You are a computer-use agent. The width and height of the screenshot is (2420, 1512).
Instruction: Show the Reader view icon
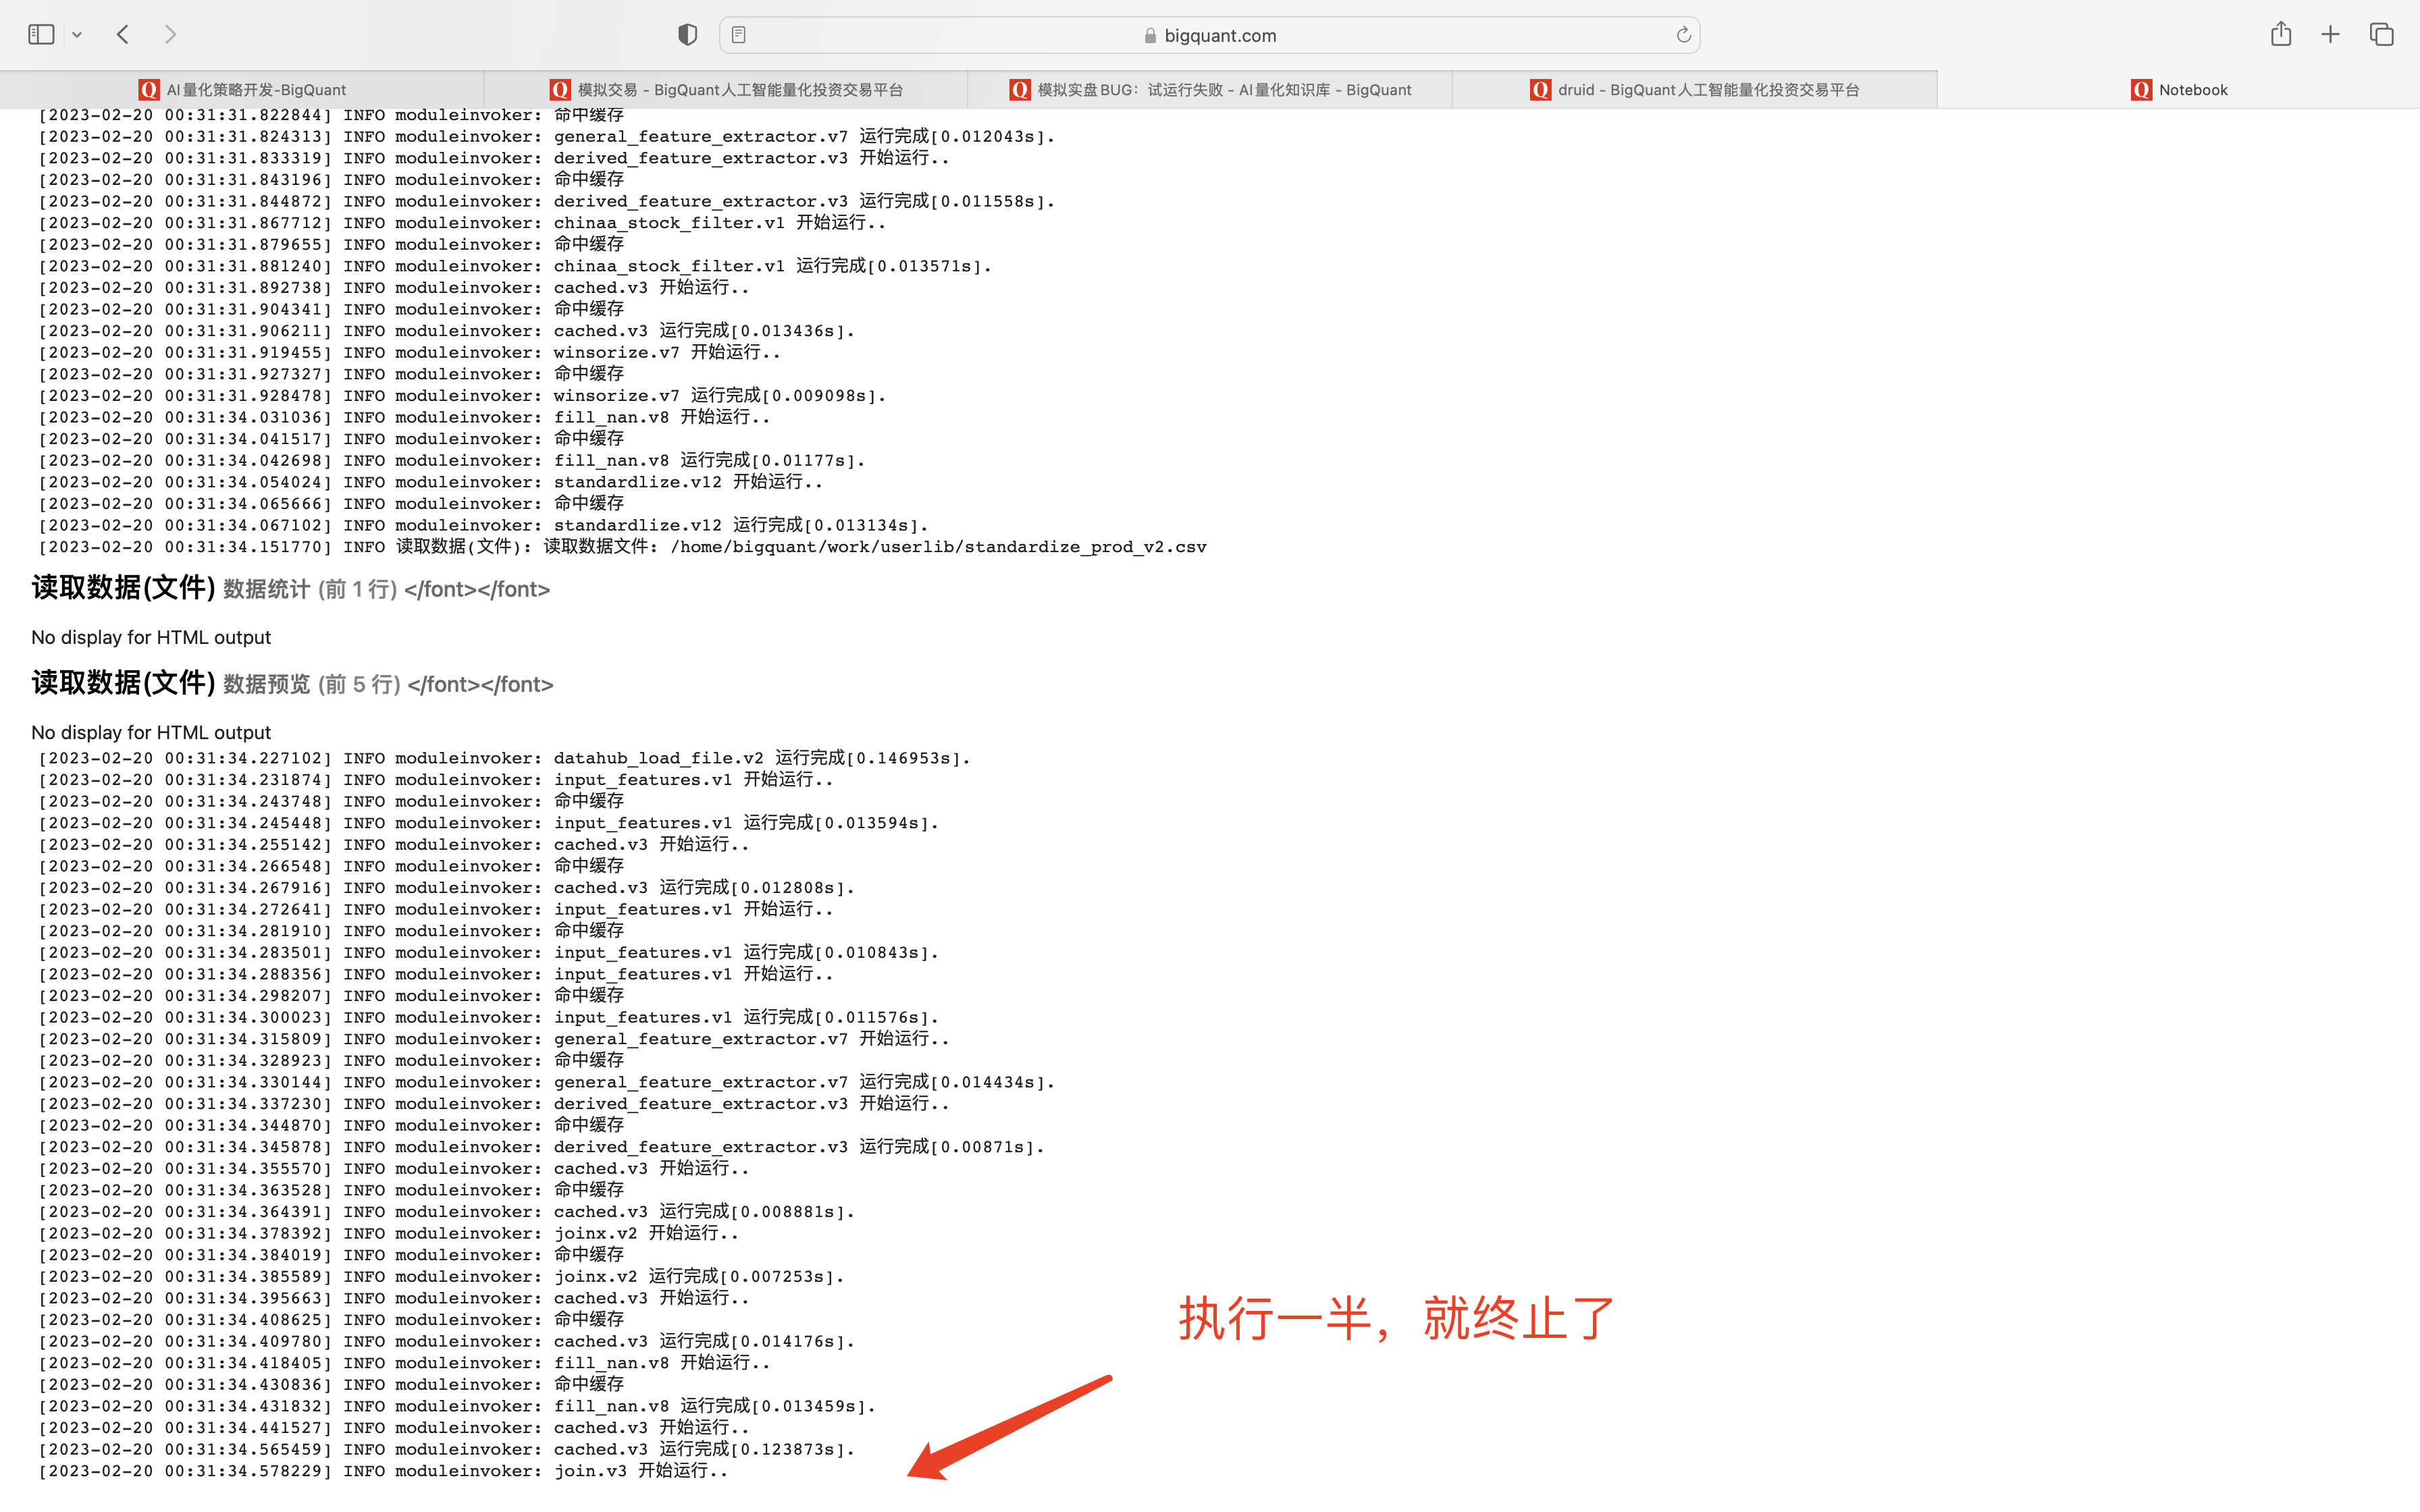click(738, 35)
